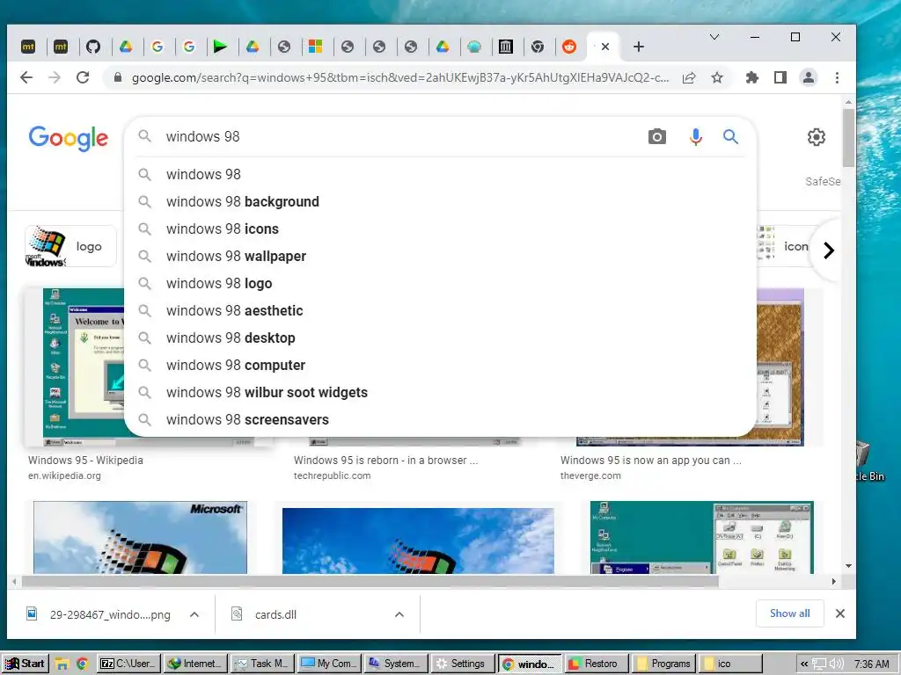
Task: Open the Internet Archive building-icon tab
Action: click(x=506, y=47)
